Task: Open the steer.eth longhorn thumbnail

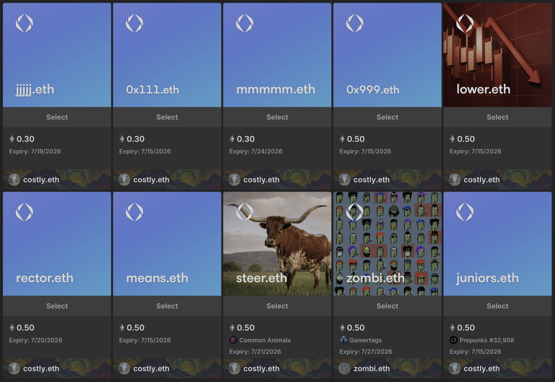Action: (x=277, y=244)
